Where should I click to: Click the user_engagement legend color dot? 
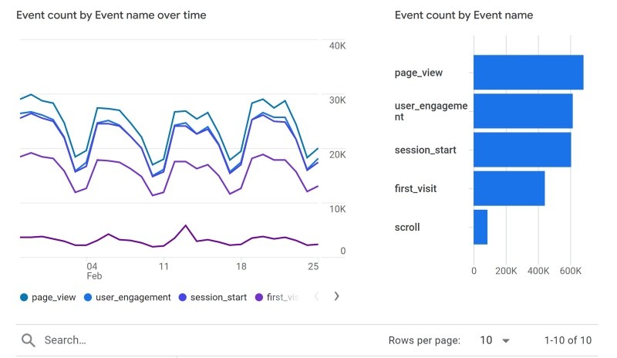[87, 297]
